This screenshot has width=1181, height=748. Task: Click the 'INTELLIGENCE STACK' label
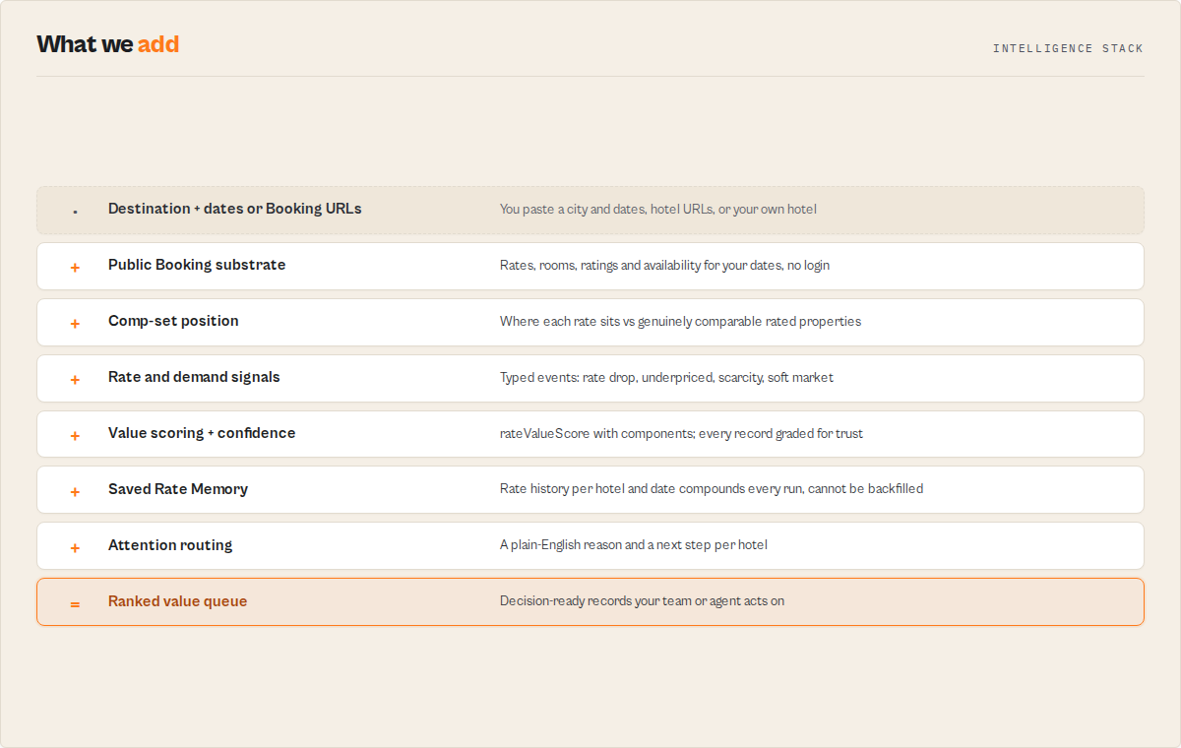[x=1068, y=48]
